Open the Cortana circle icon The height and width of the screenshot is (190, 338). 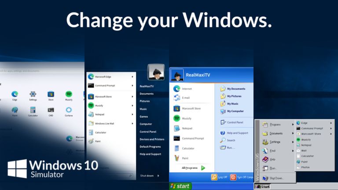(69, 110)
